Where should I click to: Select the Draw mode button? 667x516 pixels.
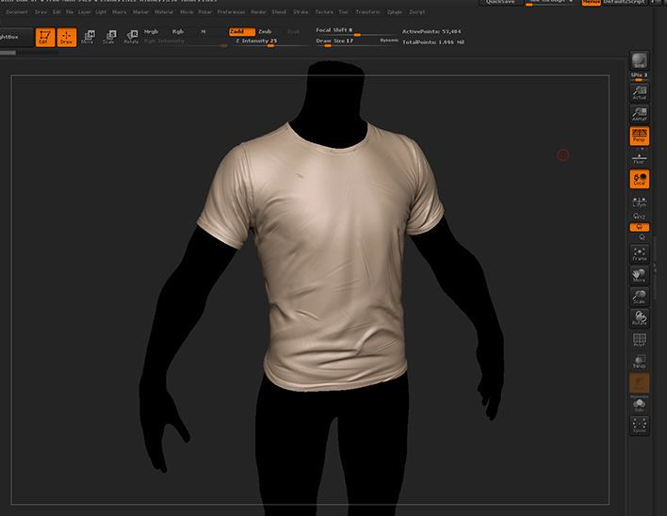click(x=67, y=37)
